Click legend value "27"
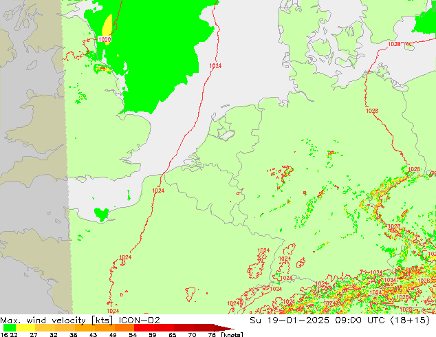The image size is (436, 337). (34, 334)
